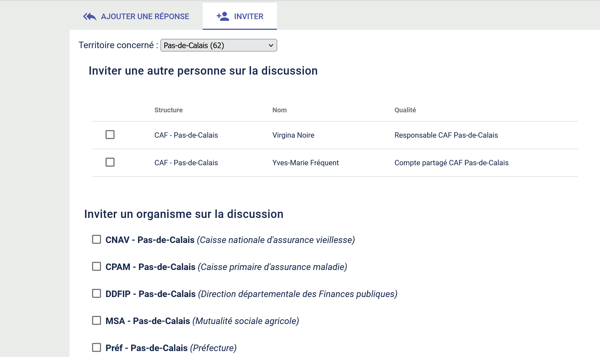Click the Compte partagé CAF Pas-de-Calais cell

click(x=451, y=163)
